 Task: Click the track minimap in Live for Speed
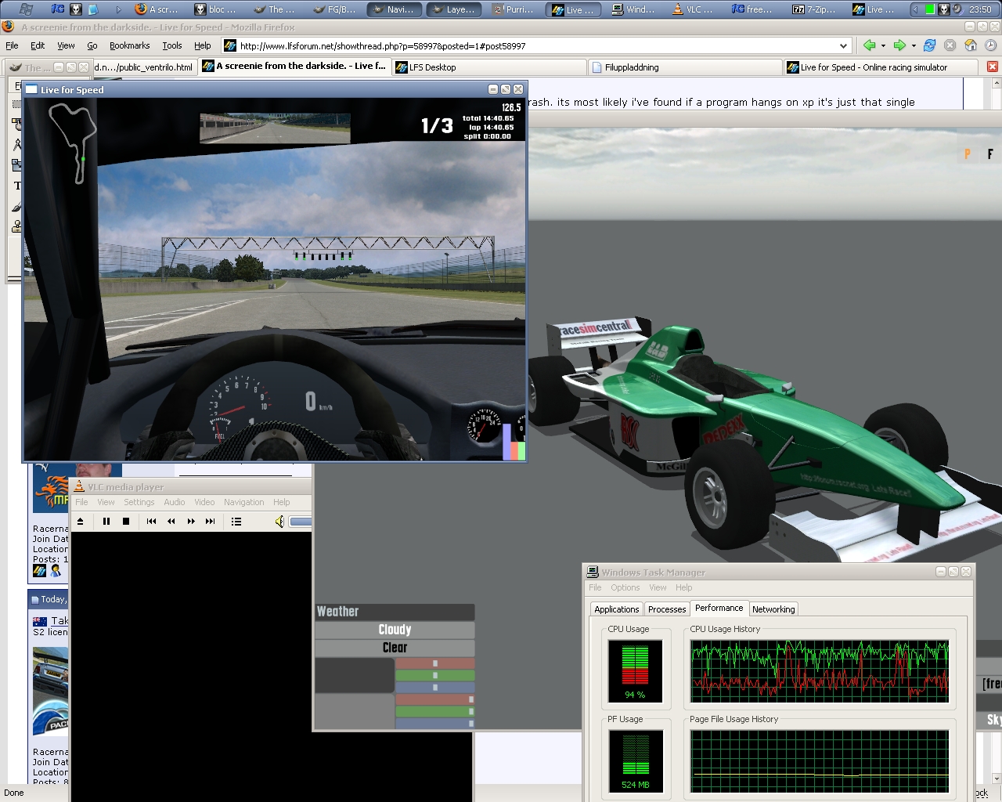71,144
